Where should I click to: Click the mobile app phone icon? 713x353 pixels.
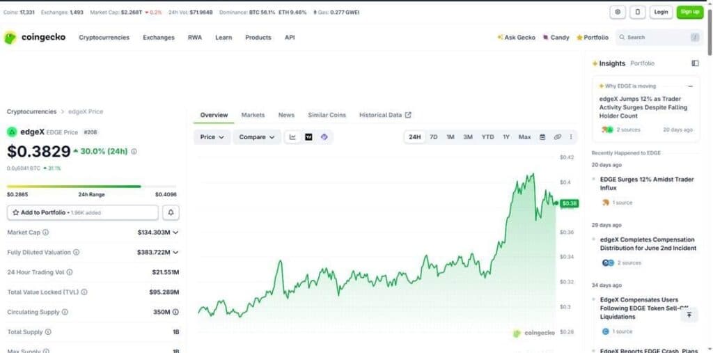click(638, 13)
